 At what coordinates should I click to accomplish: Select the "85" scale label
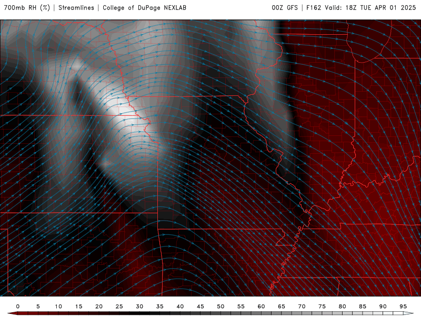tap(363, 307)
